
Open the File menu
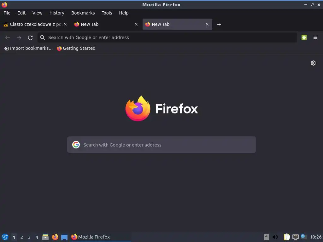point(7,13)
